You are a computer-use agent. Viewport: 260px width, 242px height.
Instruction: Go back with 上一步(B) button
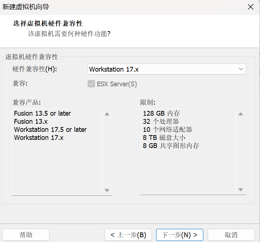pos(128,235)
